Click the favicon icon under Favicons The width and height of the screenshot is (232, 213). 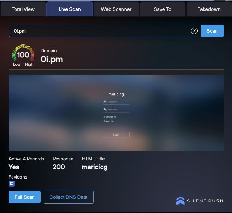point(12,184)
